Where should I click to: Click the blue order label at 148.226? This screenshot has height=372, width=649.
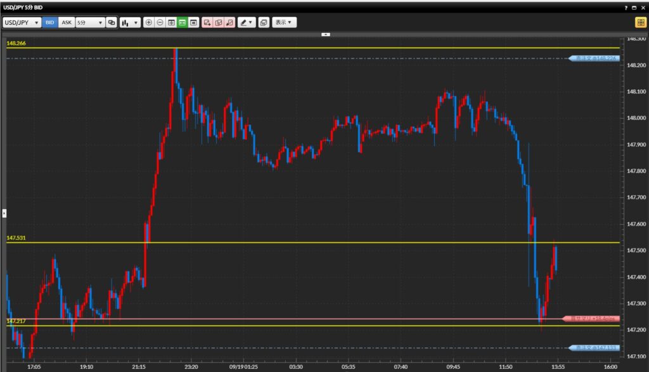pos(594,58)
